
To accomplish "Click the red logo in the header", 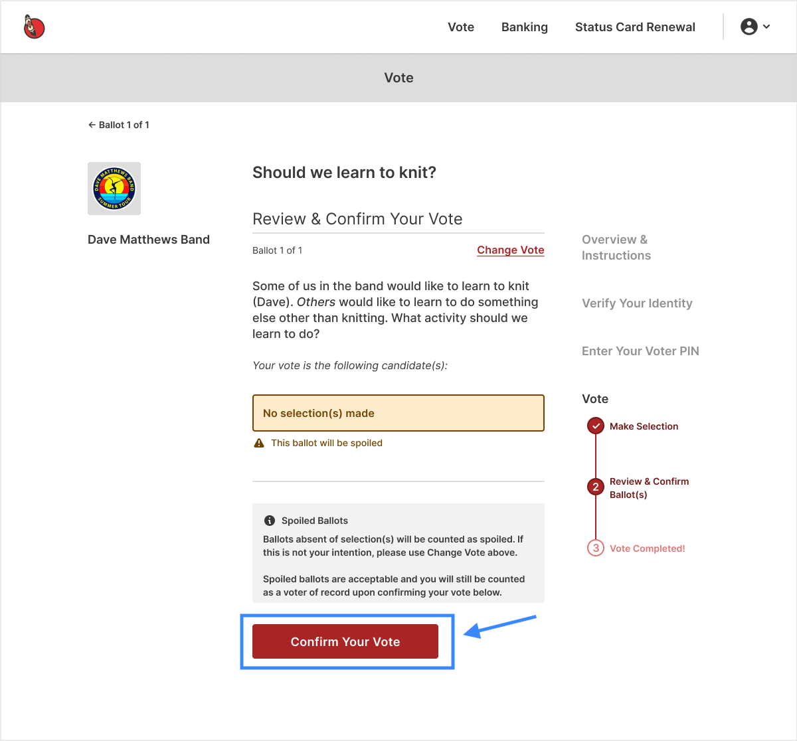I will [x=34, y=27].
